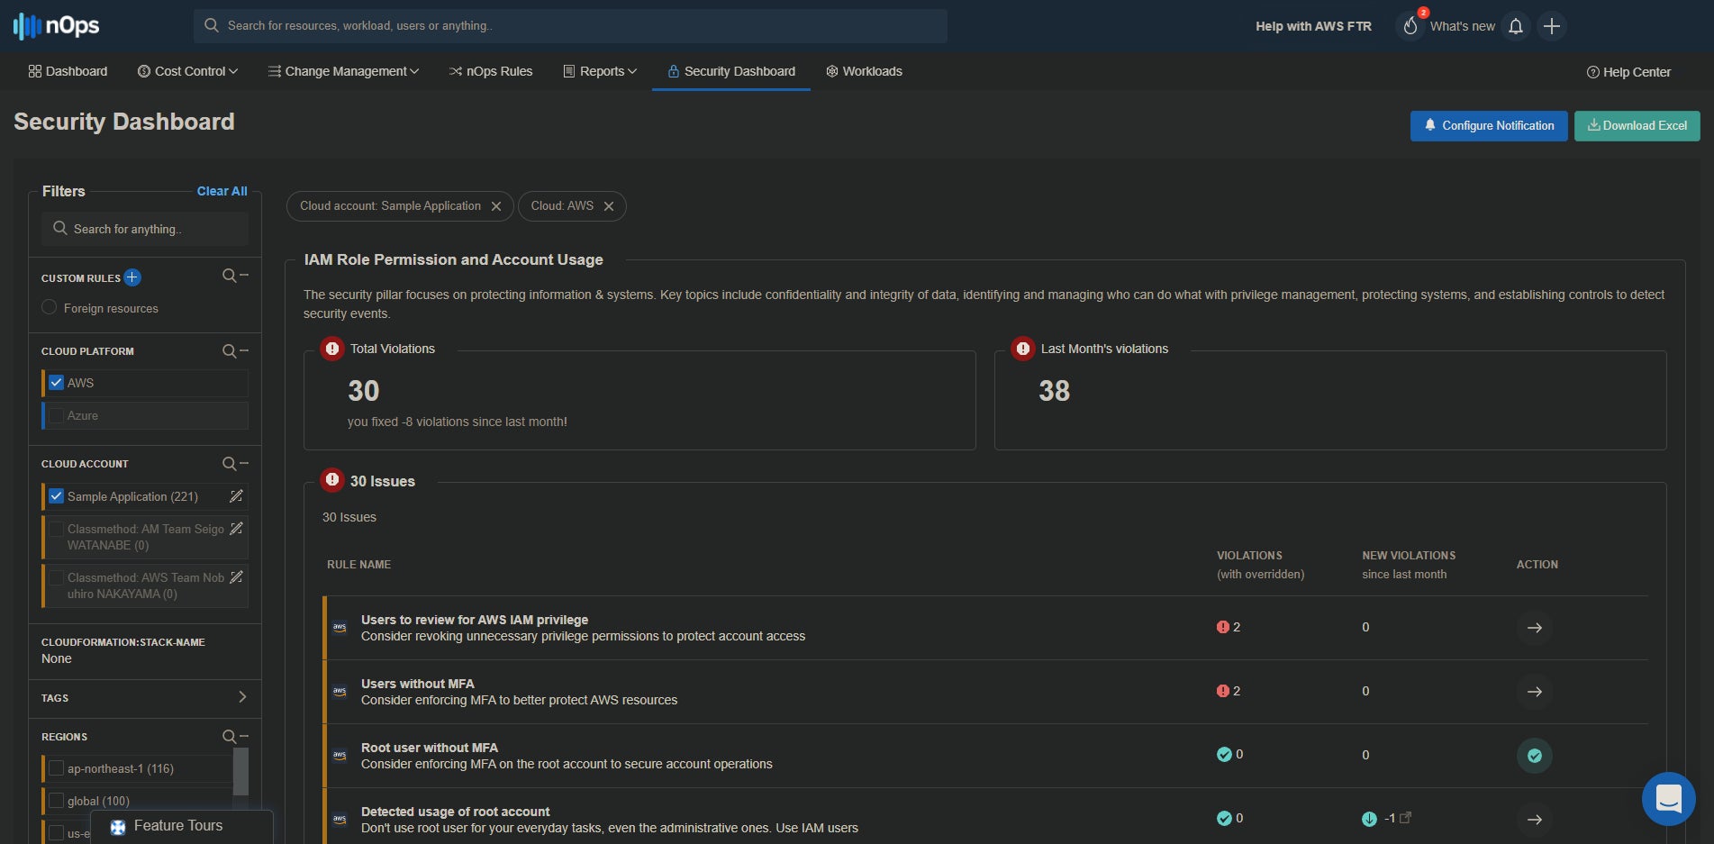Screen dimensions: 1714x844
Task: Go to the nOps Rules tab
Action: tap(491, 71)
